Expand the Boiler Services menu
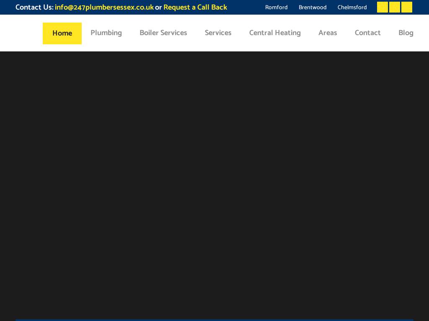The height and width of the screenshot is (321, 429). point(163,33)
